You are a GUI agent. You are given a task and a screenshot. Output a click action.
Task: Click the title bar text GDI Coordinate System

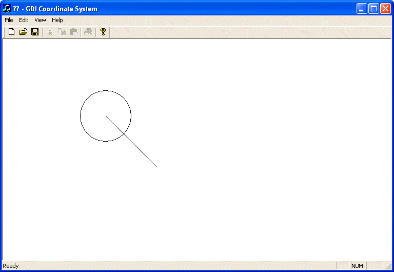62,9
